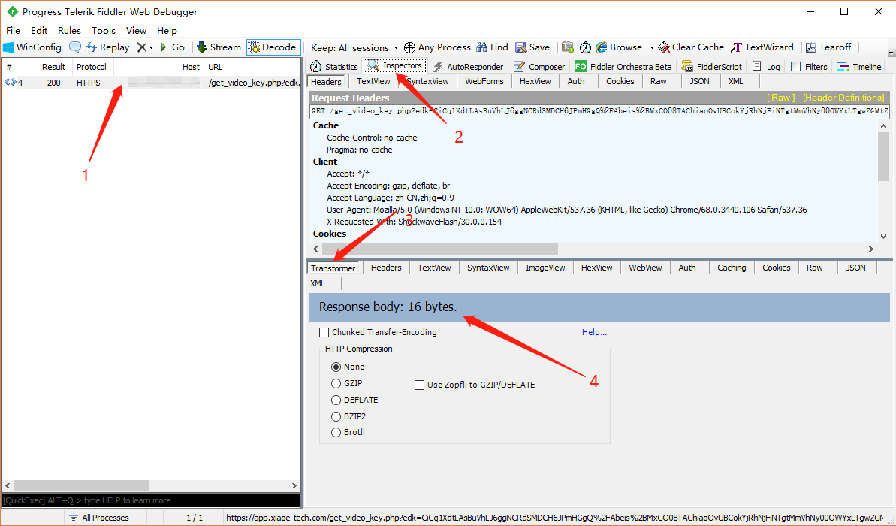Expand the Browse dropdown arrow
Screen dimensions: 896x526
point(651,47)
